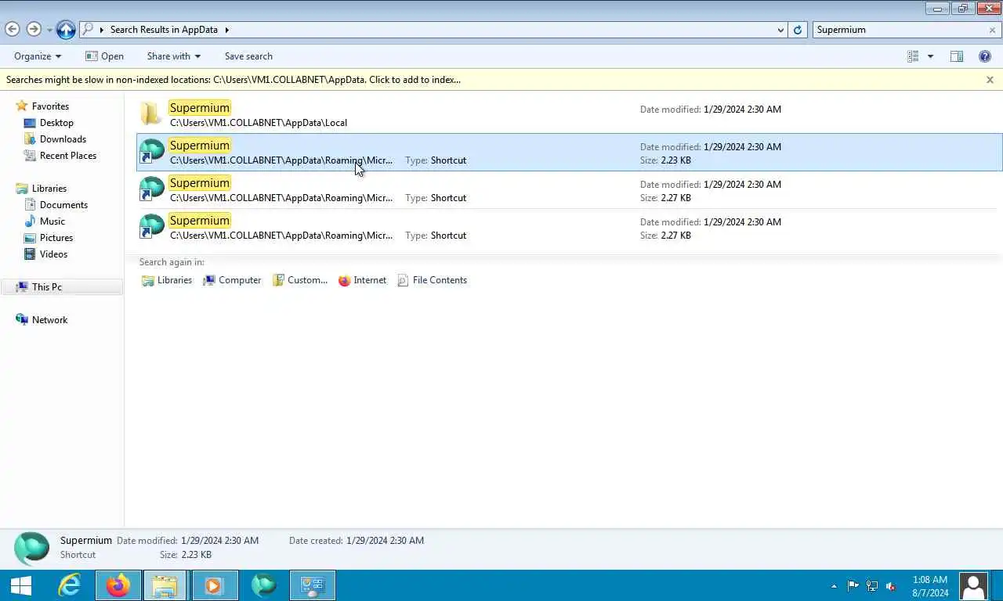Image resolution: width=1003 pixels, height=601 pixels.
Task: Click the user avatar icon in taskbar
Action: 973,585
